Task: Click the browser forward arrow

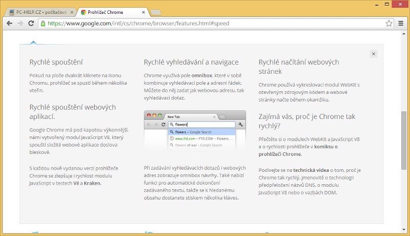Action: click(x=20, y=23)
